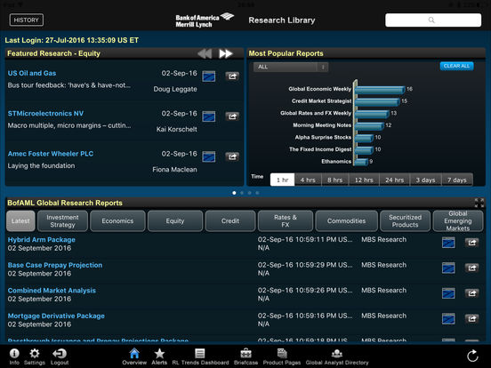The height and width of the screenshot is (368, 491).
Task: Select the 1 hr time range
Action: point(283,180)
